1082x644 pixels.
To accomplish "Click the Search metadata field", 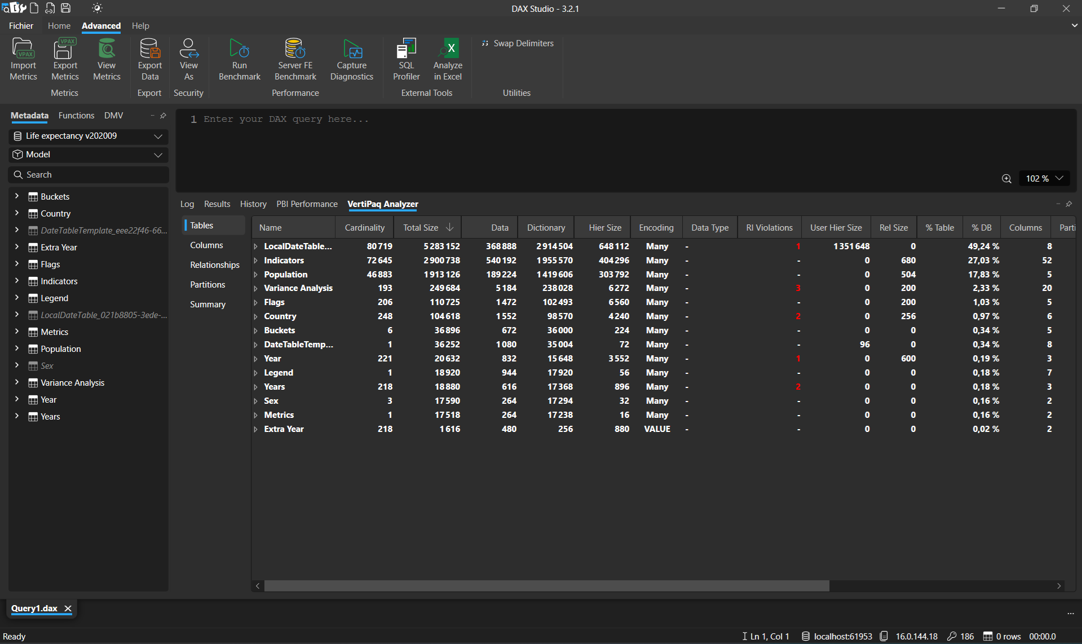I will [89, 175].
